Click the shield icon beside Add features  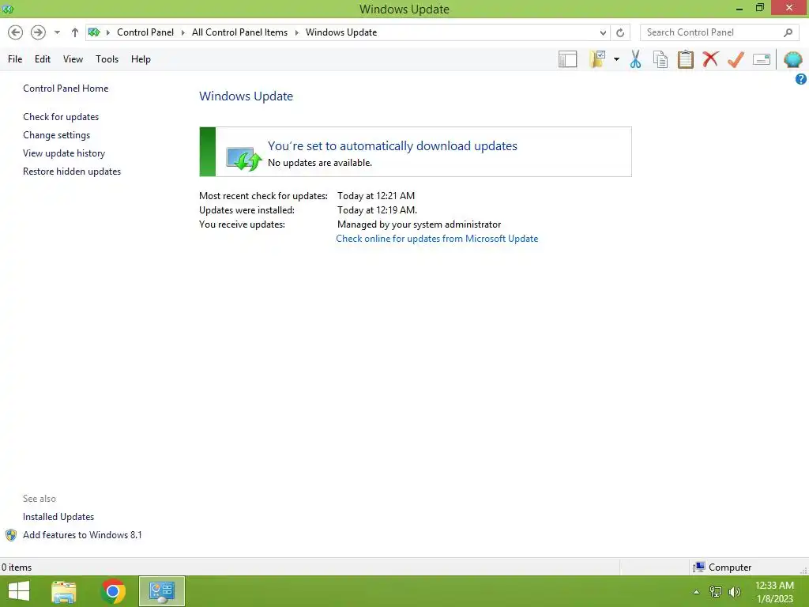coord(11,535)
